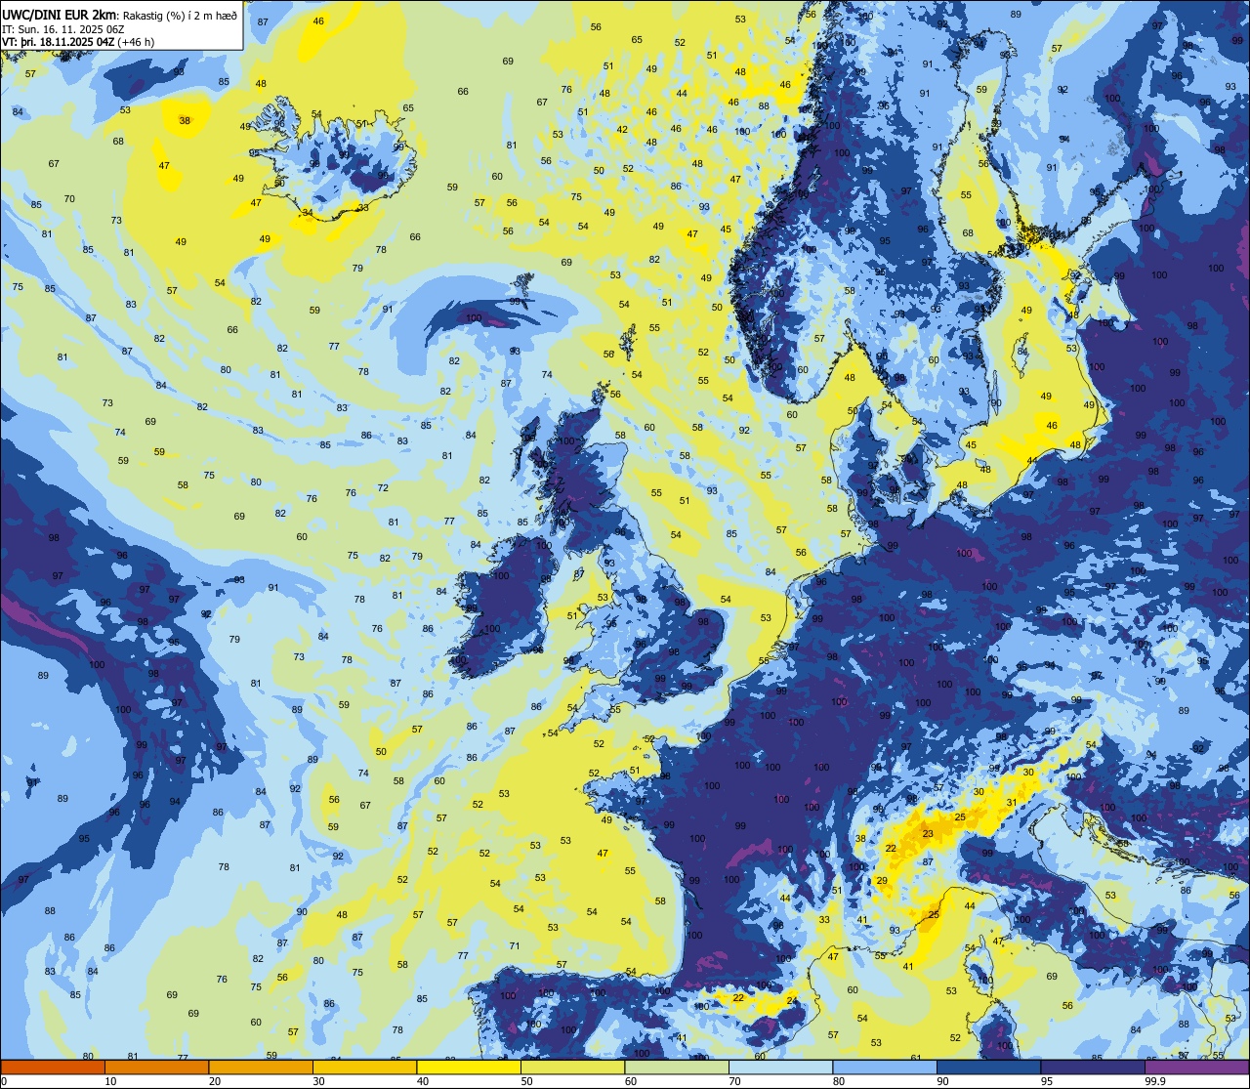The image size is (1250, 1089).
Task: Click the "95" legend tick label on colour bar
Action: (1048, 1081)
